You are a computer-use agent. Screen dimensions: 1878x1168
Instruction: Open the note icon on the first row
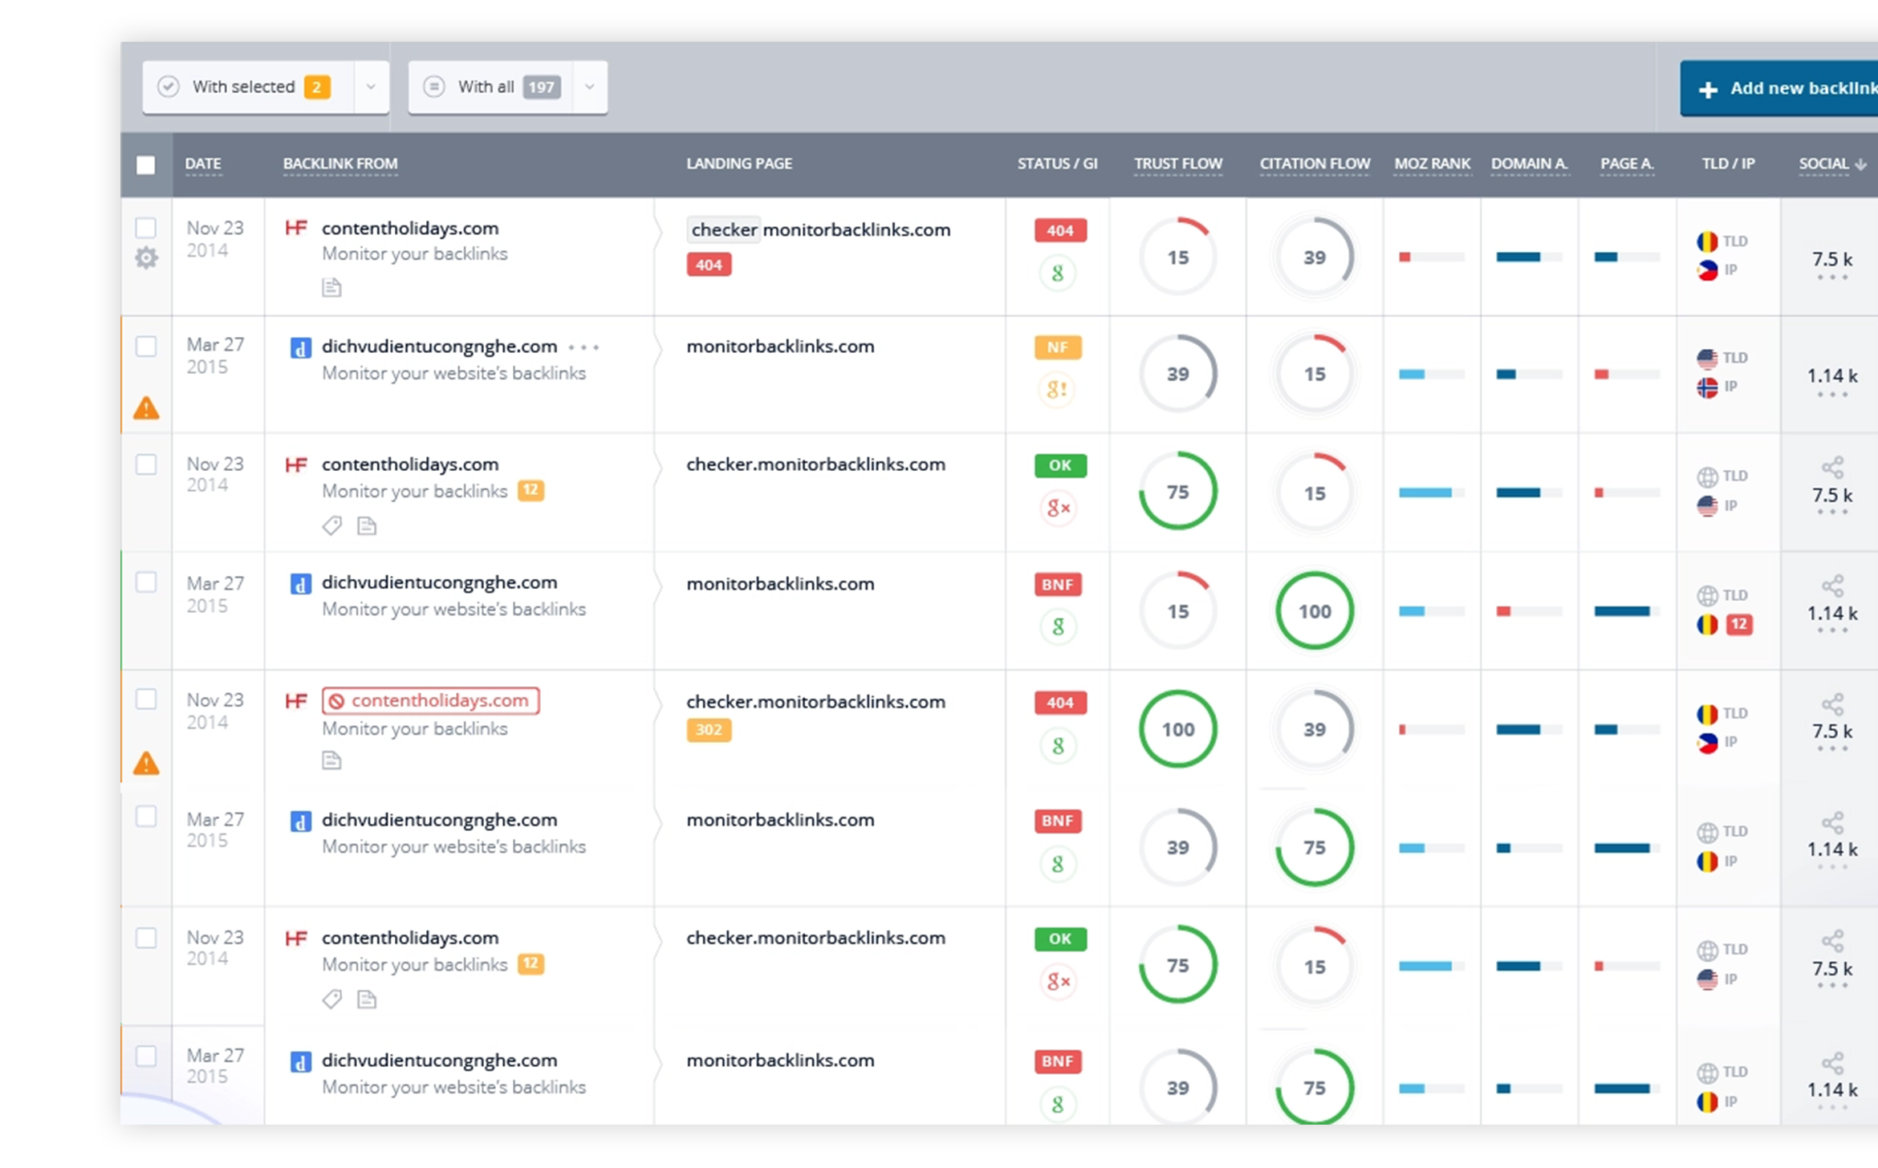point(331,286)
